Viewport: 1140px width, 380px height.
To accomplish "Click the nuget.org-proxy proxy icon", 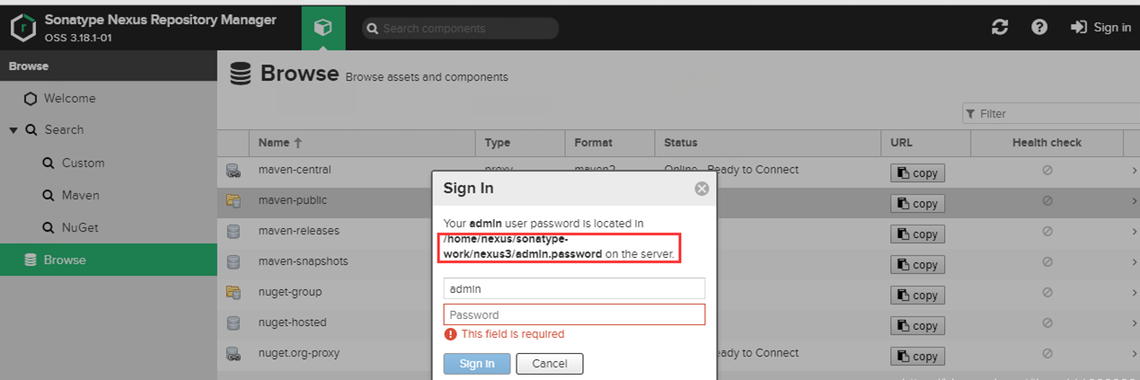I will pos(234,354).
